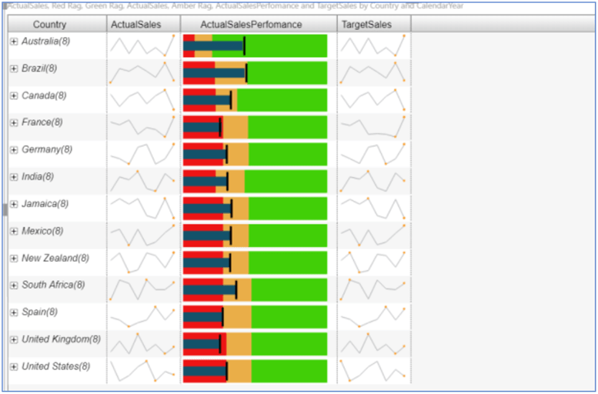
Task: Click Mexico's dark blue actual sales bar
Action: 207,235
